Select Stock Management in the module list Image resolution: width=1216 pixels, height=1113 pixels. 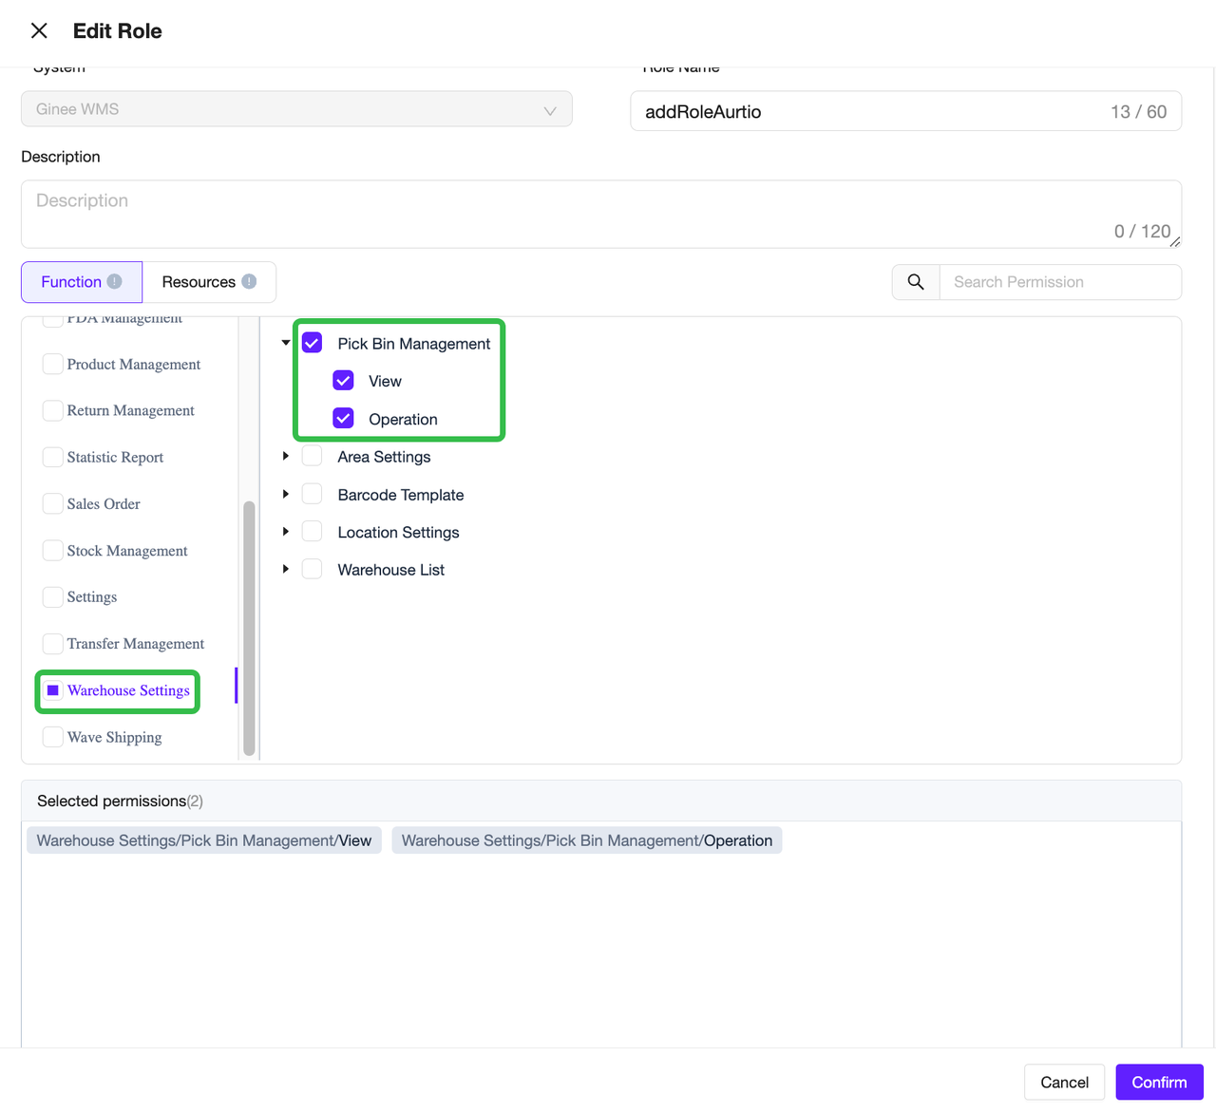pyautogui.click(x=127, y=551)
